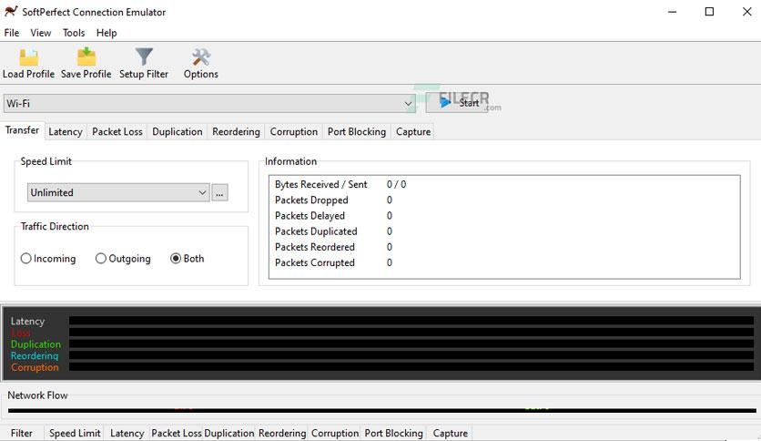Open the Tools menu
The width and height of the screenshot is (761, 441).
(x=74, y=33)
